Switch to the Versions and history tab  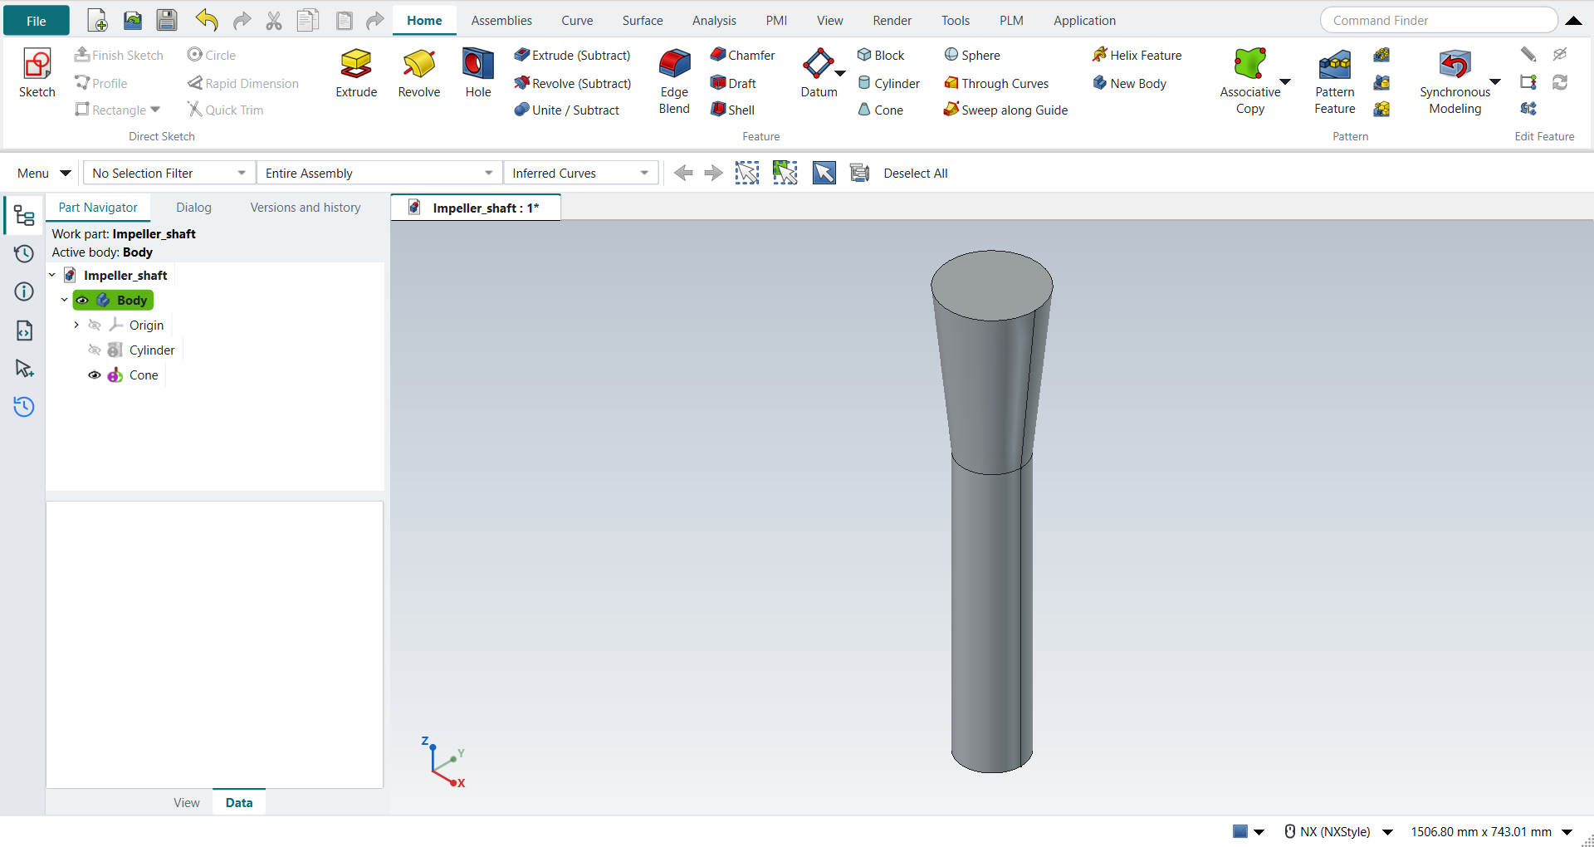pos(306,208)
